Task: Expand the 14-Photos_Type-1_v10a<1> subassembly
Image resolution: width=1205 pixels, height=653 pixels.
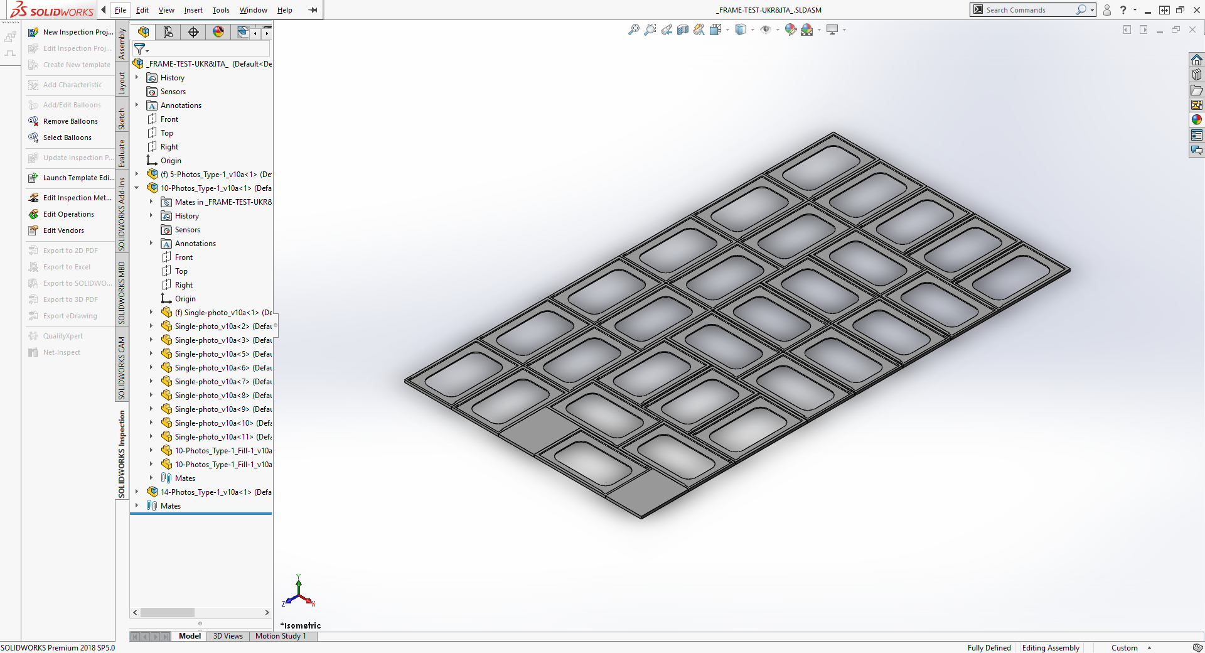Action: (137, 492)
